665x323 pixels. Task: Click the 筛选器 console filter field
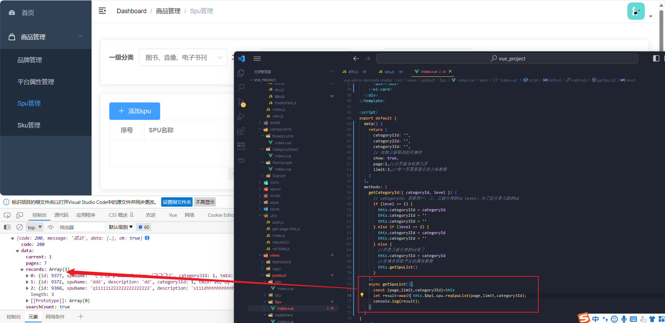point(81,227)
